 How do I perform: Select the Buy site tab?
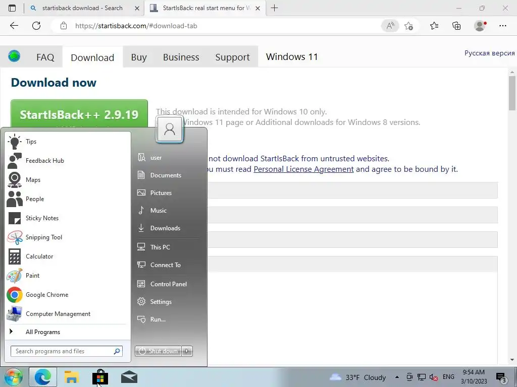click(x=139, y=57)
